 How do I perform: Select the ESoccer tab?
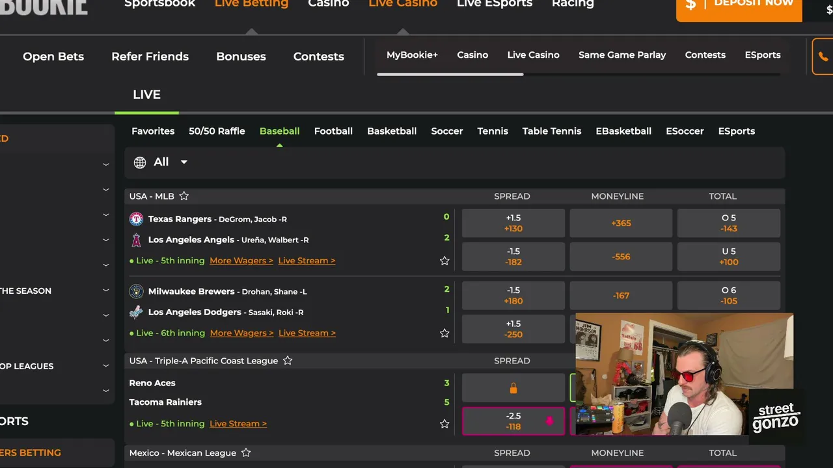point(685,131)
